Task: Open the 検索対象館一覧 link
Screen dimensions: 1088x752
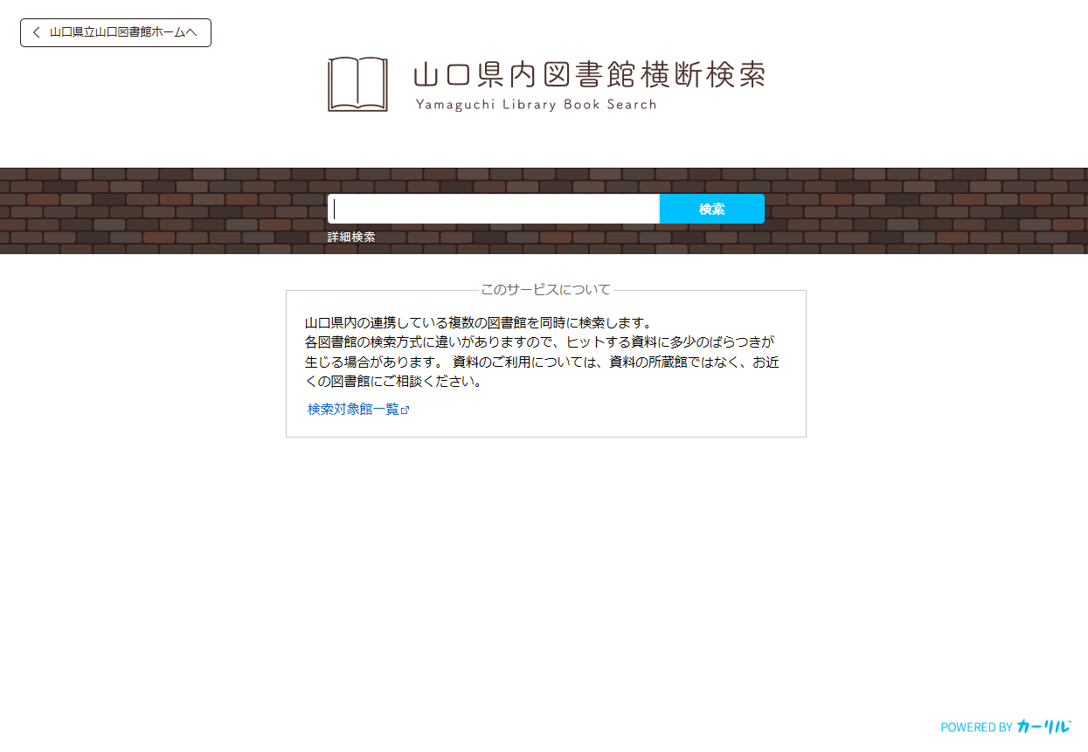Action: (x=353, y=409)
